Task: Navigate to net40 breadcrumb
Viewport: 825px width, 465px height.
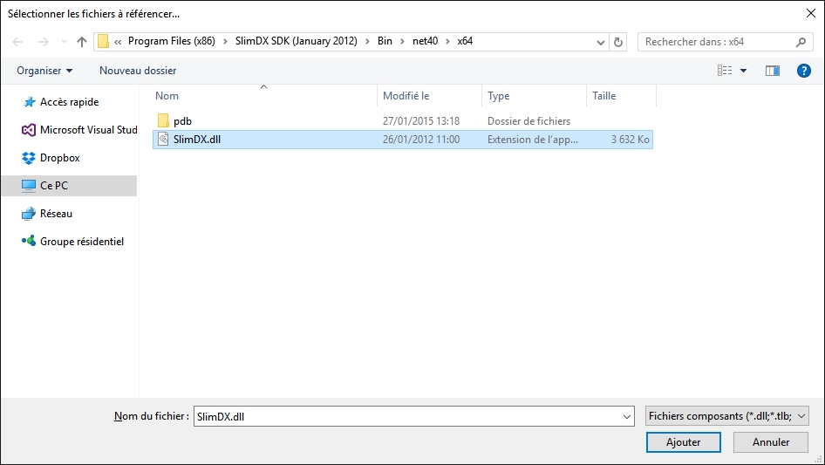Action: click(425, 41)
